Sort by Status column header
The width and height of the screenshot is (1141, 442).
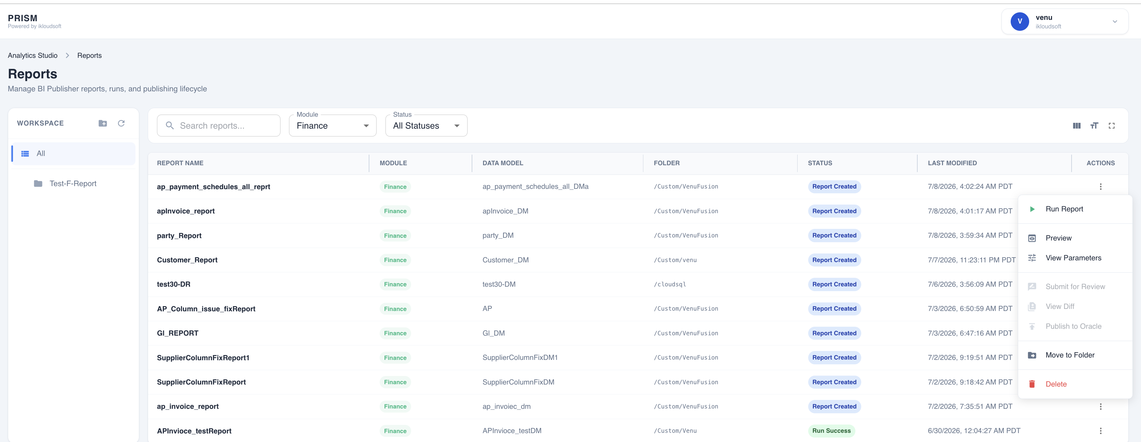[819, 163]
